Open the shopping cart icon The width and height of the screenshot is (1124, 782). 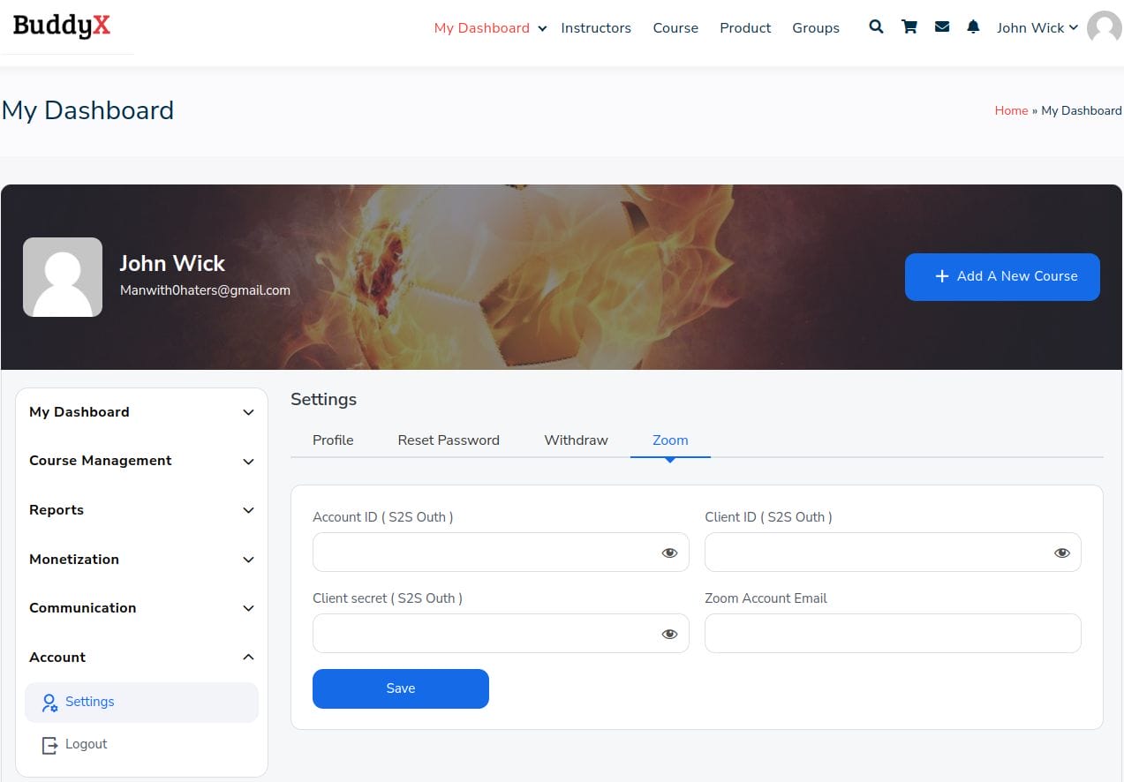[x=909, y=27]
